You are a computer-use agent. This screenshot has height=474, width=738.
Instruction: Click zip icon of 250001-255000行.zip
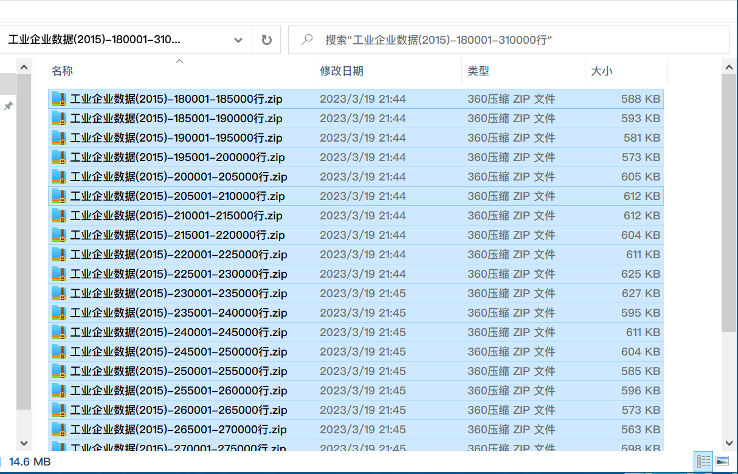58,371
